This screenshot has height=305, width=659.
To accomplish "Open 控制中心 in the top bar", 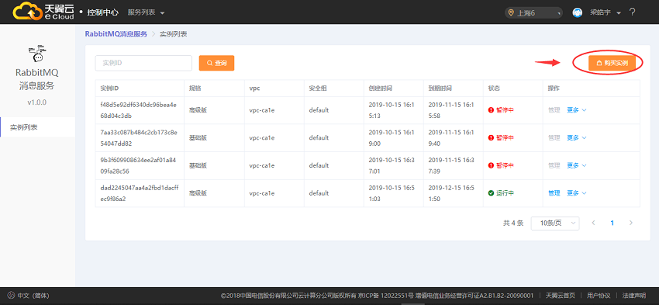I will click(x=102, y=12).
